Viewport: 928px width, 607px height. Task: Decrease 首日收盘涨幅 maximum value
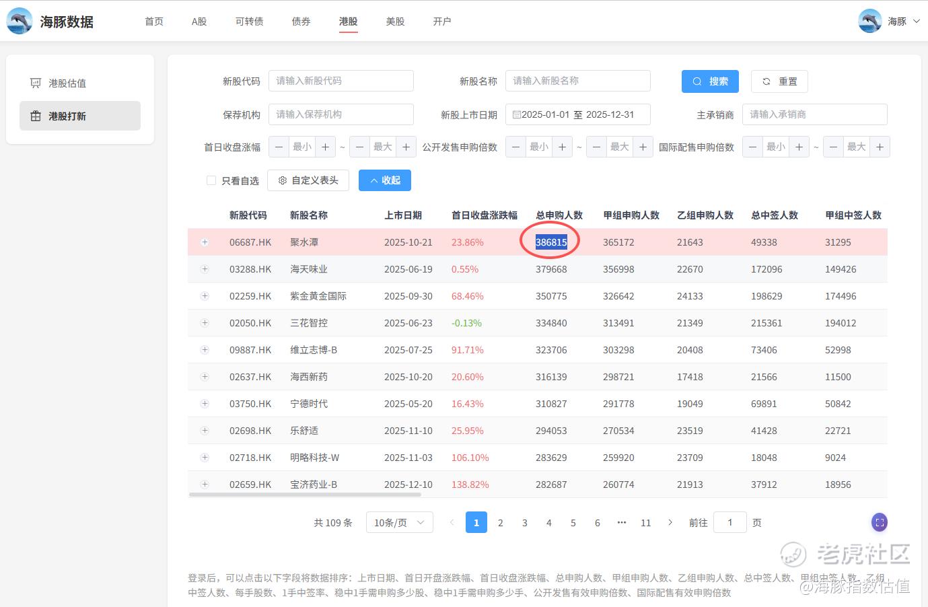tap(359, 147)
